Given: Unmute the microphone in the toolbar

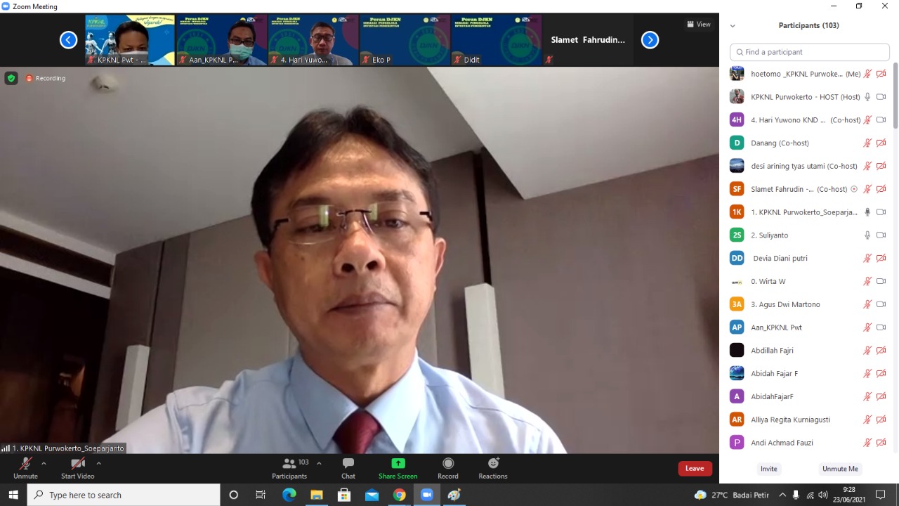Looking at the screenshot, I should 25,468.
